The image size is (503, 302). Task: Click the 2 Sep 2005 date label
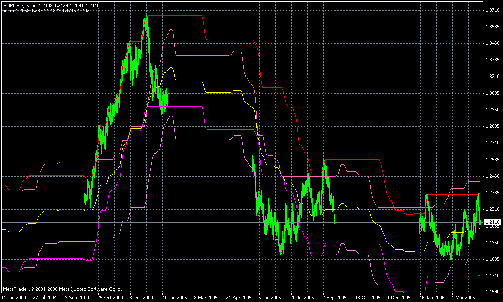(334, 298)
